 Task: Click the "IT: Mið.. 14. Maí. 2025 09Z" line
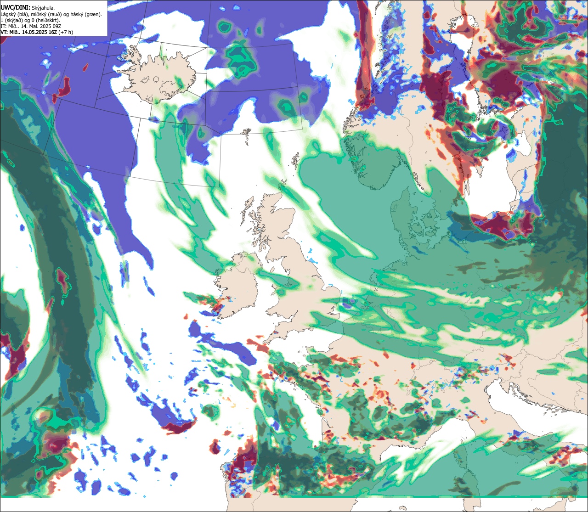(x=31, y=26)
